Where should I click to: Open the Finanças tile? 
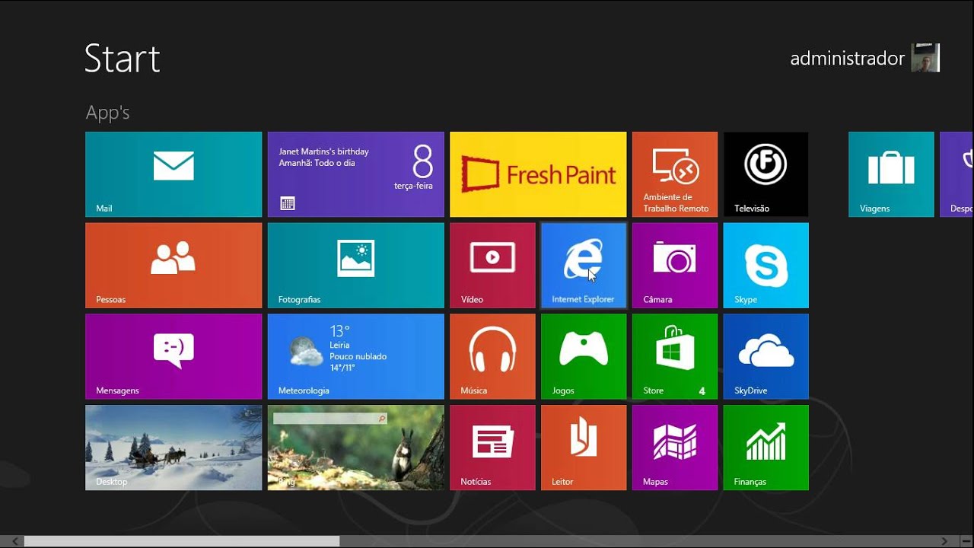pyautogui.click(x=766, y=448)
